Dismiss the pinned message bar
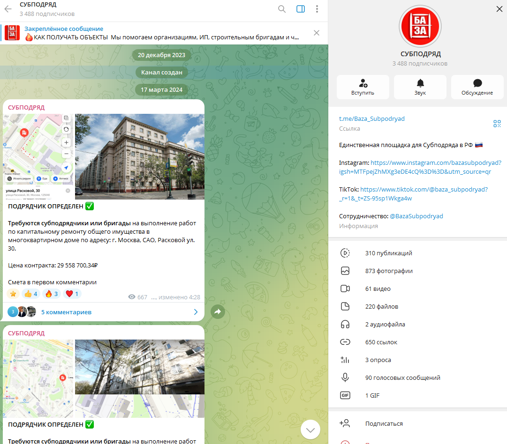This screenshot has height=444, width=507. (317, 33)
